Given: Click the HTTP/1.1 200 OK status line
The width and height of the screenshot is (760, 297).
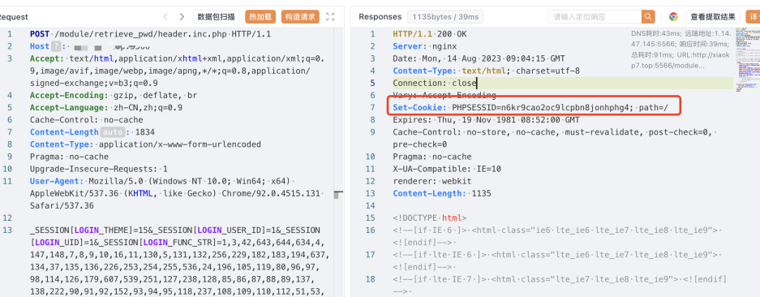Looking at the screenshot, I should pos(430,34).
